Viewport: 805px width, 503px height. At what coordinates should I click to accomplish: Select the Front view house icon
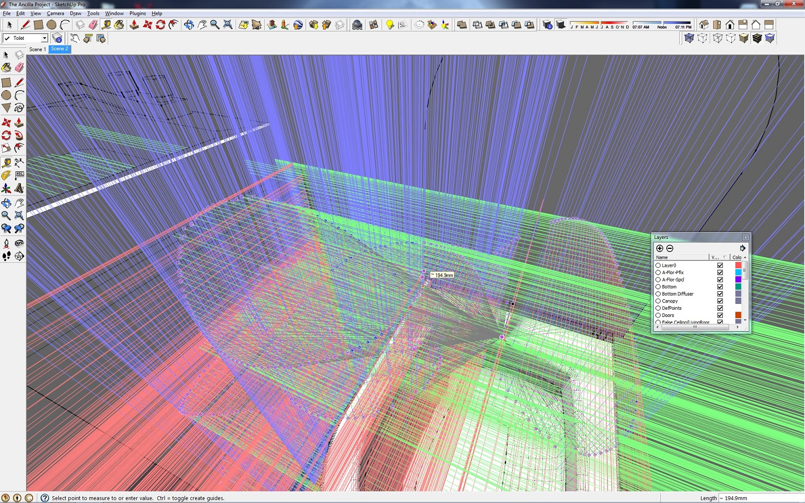pos(730,25)
